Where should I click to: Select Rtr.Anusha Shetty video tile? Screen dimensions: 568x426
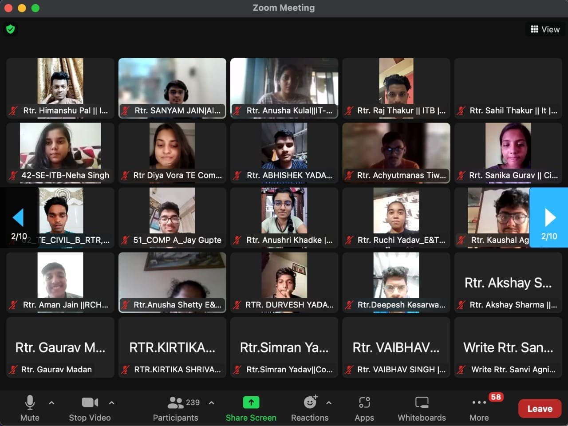[x=172, y=282]
